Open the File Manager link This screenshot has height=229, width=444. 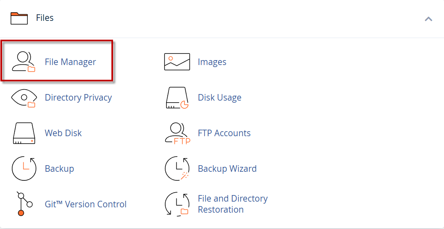(70, 62)
